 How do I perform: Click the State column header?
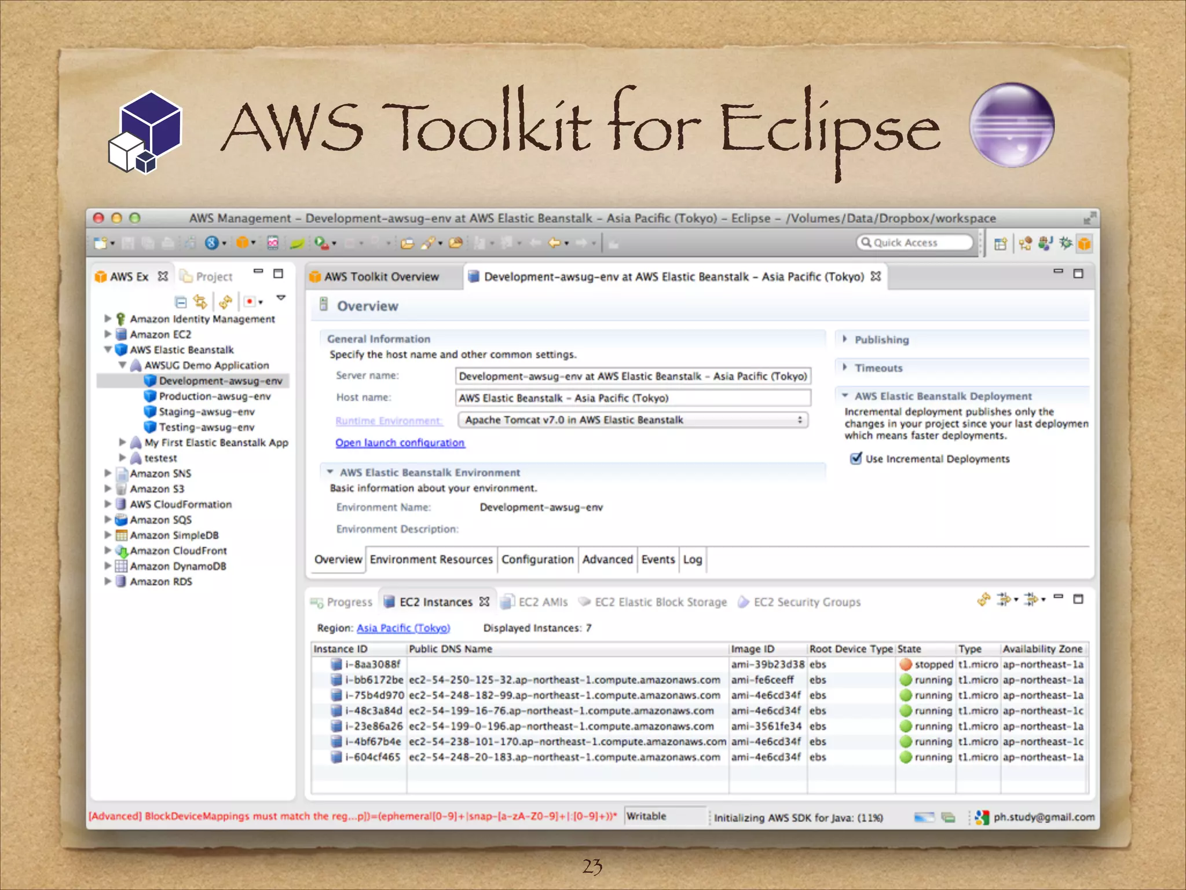(x=925, y=649)
